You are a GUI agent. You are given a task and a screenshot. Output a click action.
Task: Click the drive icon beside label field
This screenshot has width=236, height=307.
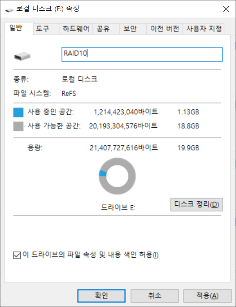[22, 56]
